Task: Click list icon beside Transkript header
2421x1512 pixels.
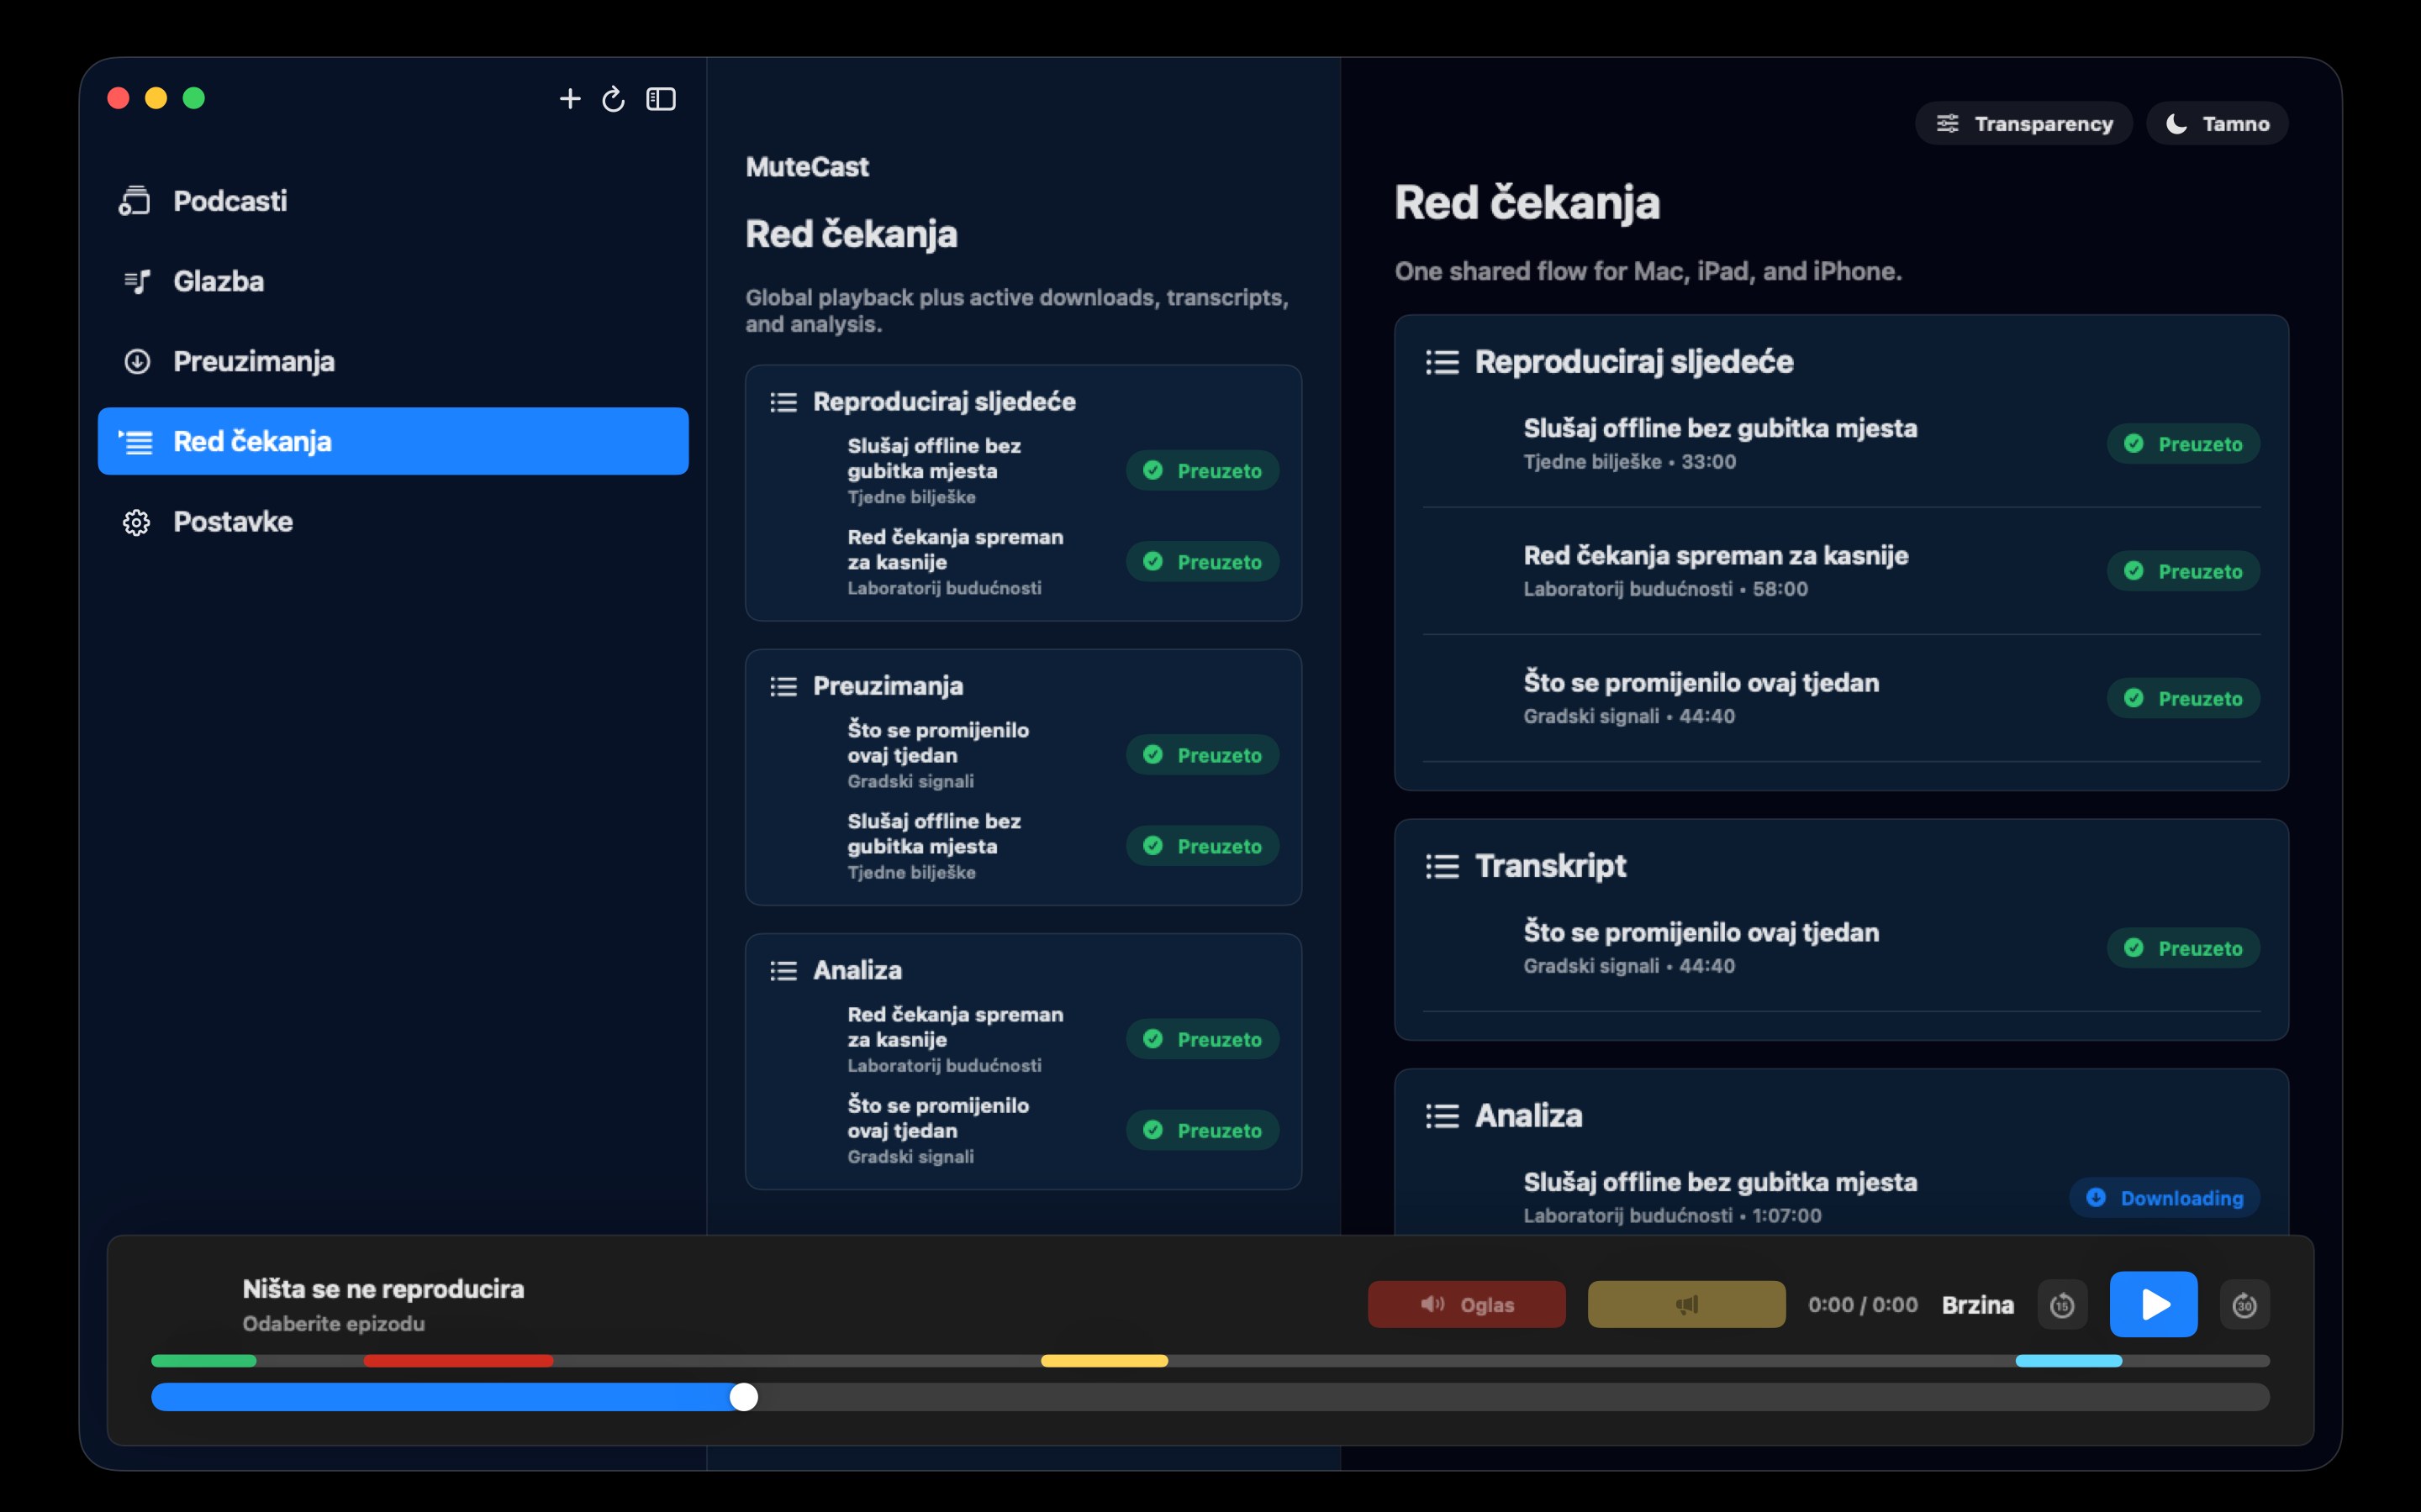Action: click(x=1442, y=866)
